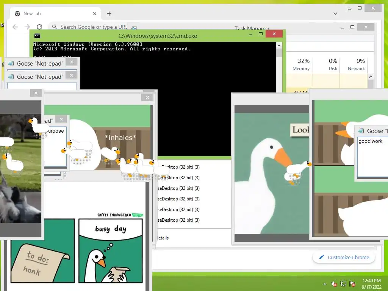Open the network tray icon
388x291 pixels.
click(x=343, y=284)
